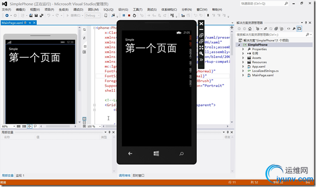This screenshot has height=187, width=316.
Task: Expand the Properties node in Solution Explorer
Action: point(243,49)
